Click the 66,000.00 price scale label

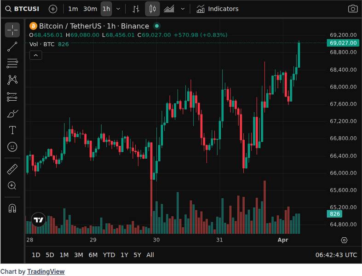343,173
